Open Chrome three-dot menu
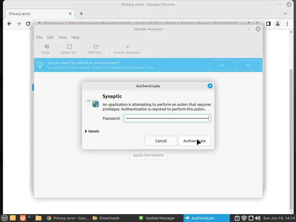The width and height of the screenshot is (296, 222). [287, 24]
